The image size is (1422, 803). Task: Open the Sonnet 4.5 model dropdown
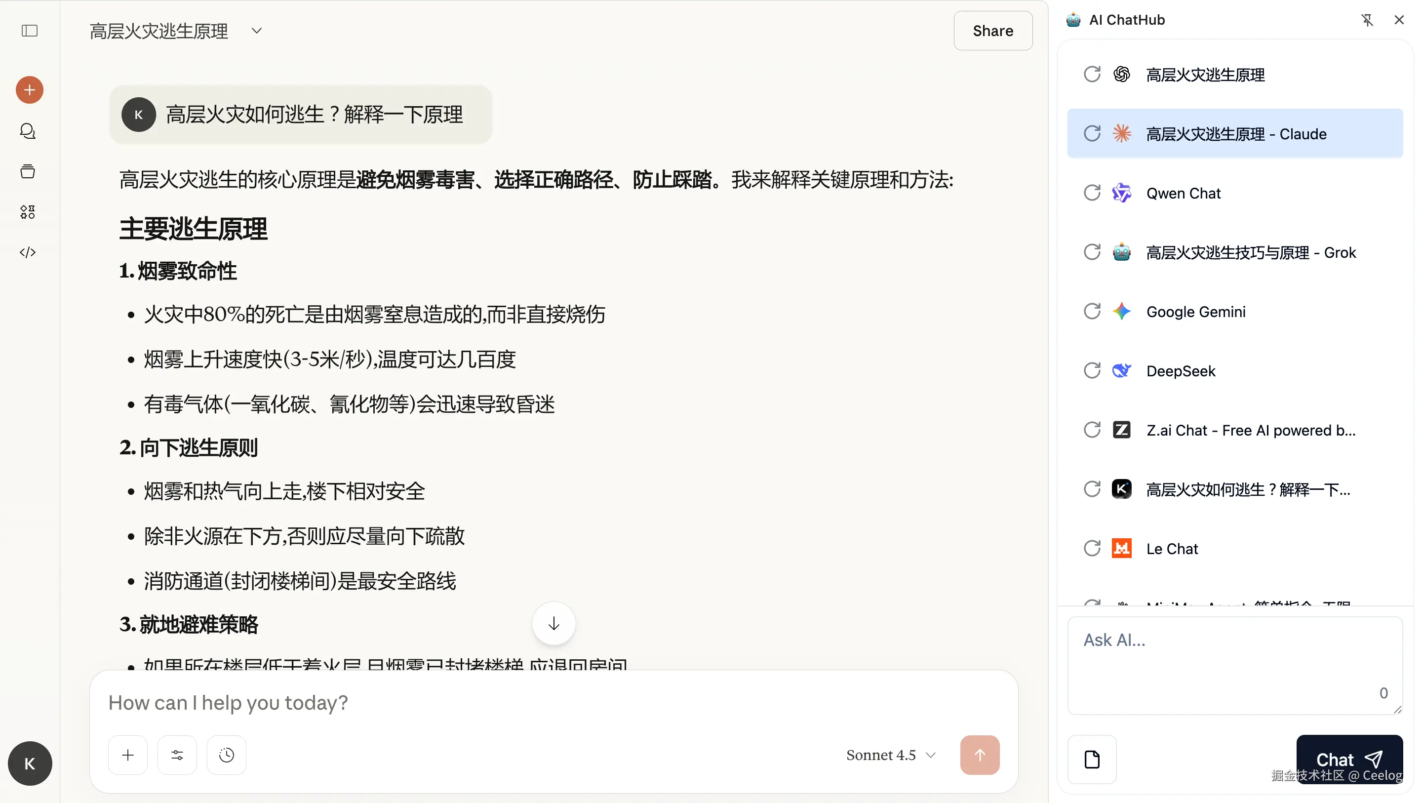(x=890, y=755)
